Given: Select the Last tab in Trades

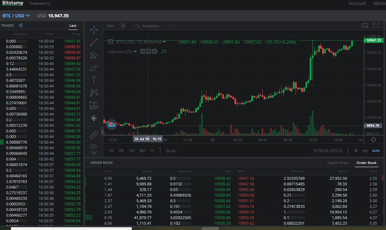Looking at the screenshot, I should [x=72, y=25].
